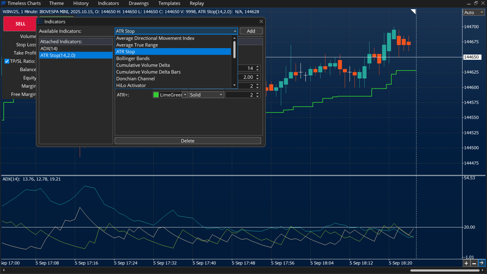This screenshot has height=274, width=487.
Task: Open the Solid line style dropdown
Action: tap(206, 95)
